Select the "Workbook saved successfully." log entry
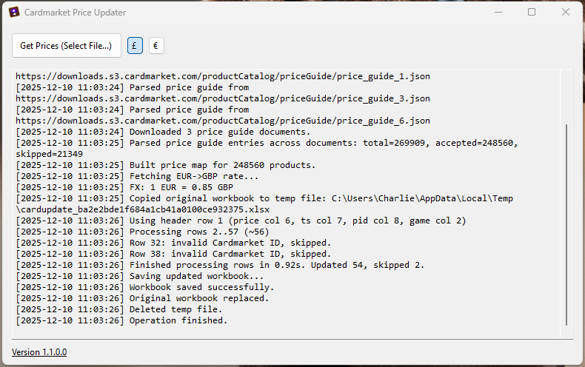The image size is (585, 367). [x=201, y=287]
